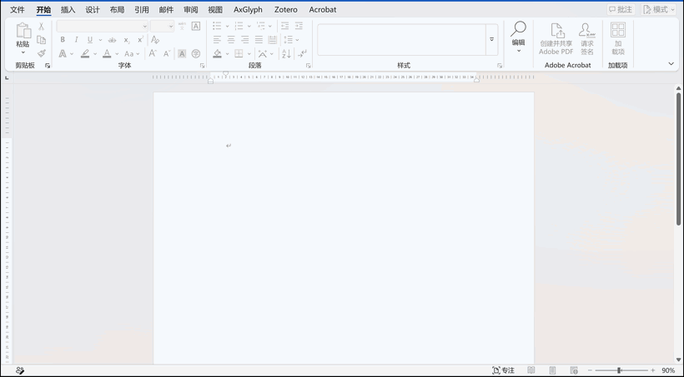Open the paste options arrow under 粘贴

pos(23,52)
